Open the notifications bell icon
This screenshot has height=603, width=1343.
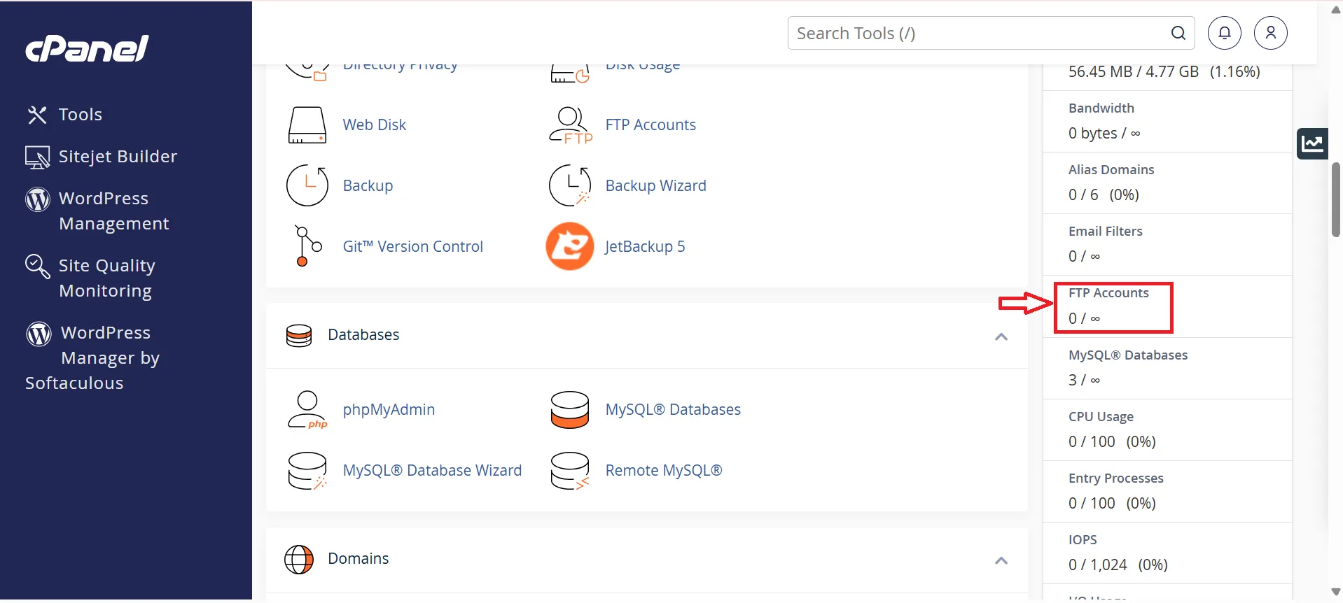pyautogui.click(x=1224, y=33)
